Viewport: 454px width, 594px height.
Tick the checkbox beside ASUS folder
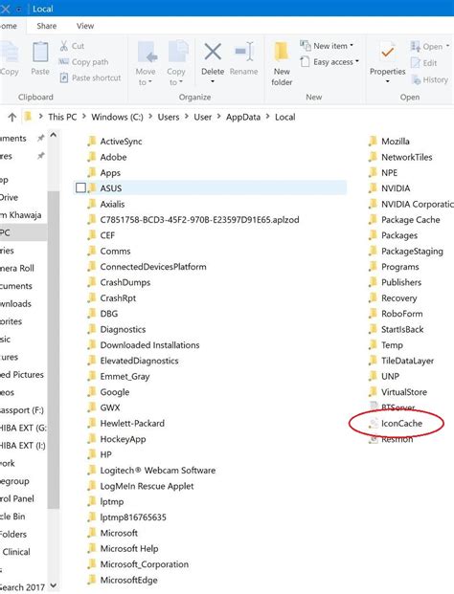[80, 187]
